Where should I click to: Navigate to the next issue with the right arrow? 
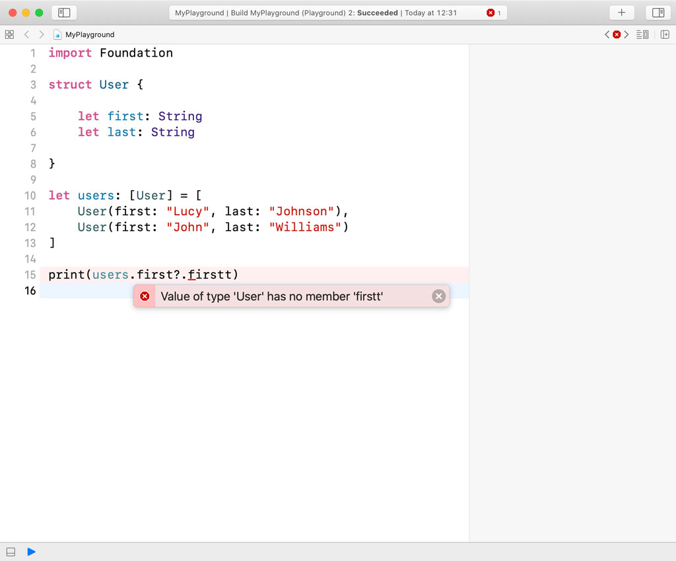point(626,34)
